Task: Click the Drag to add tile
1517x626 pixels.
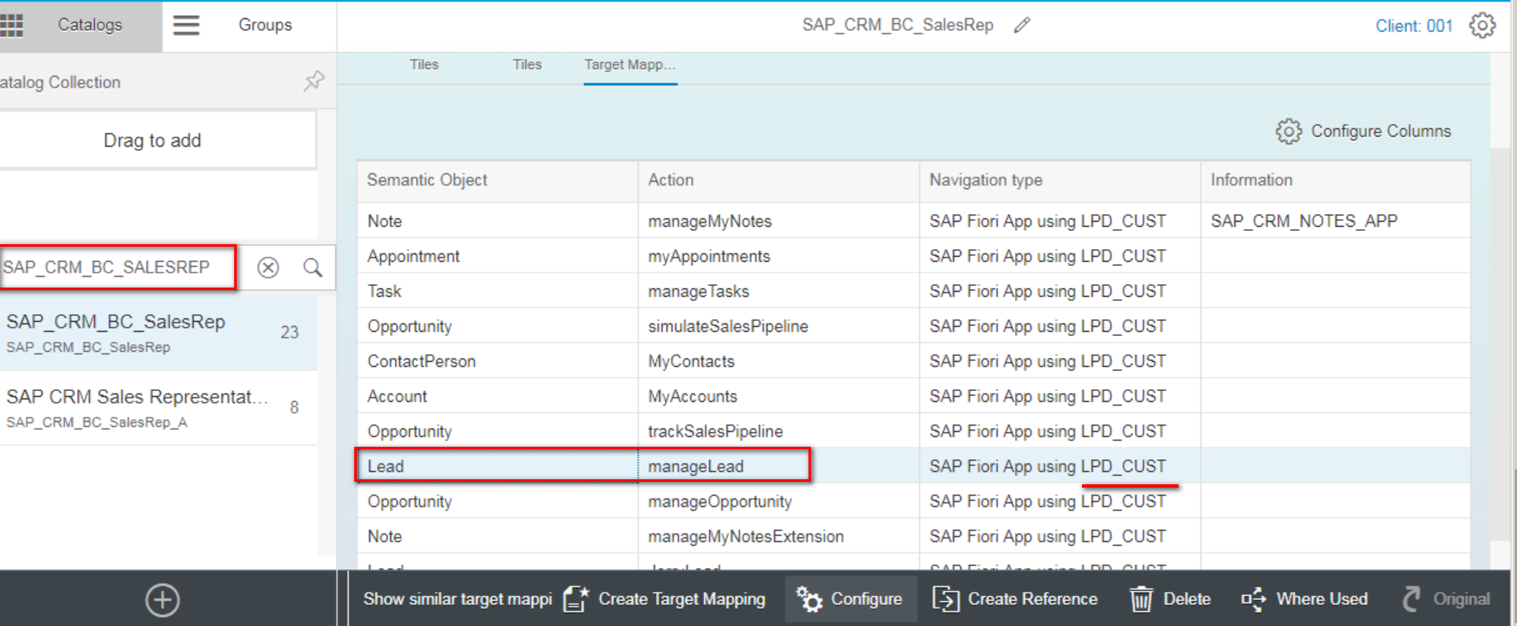Action: coord(158,140)
